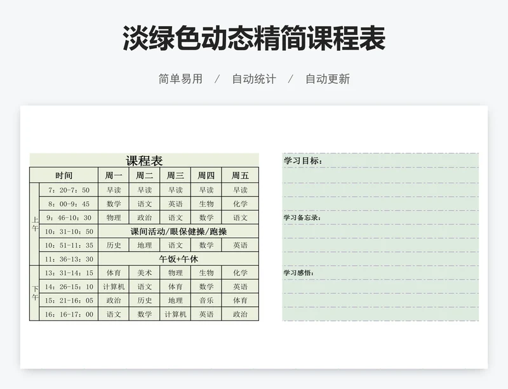Select time cell 7:20-7:50
This screenshot has height=389, width=508.
click(69, 190)
